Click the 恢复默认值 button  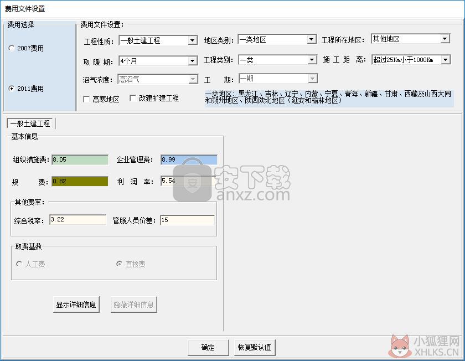tap(255, 347)
